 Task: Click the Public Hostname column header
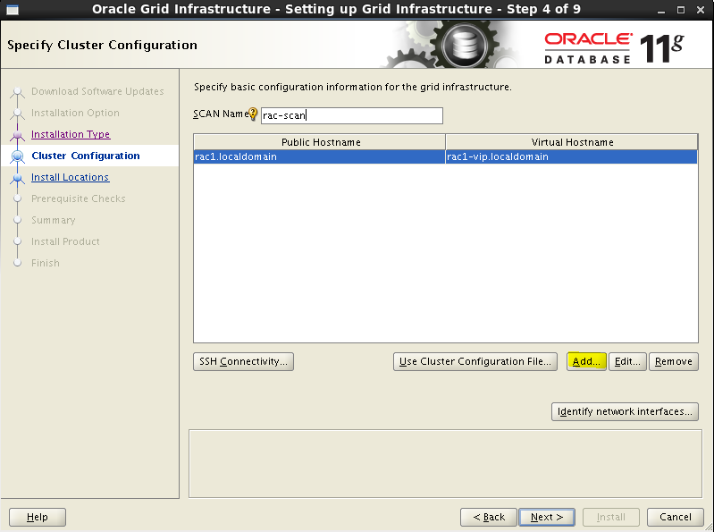tap(320, 142)
